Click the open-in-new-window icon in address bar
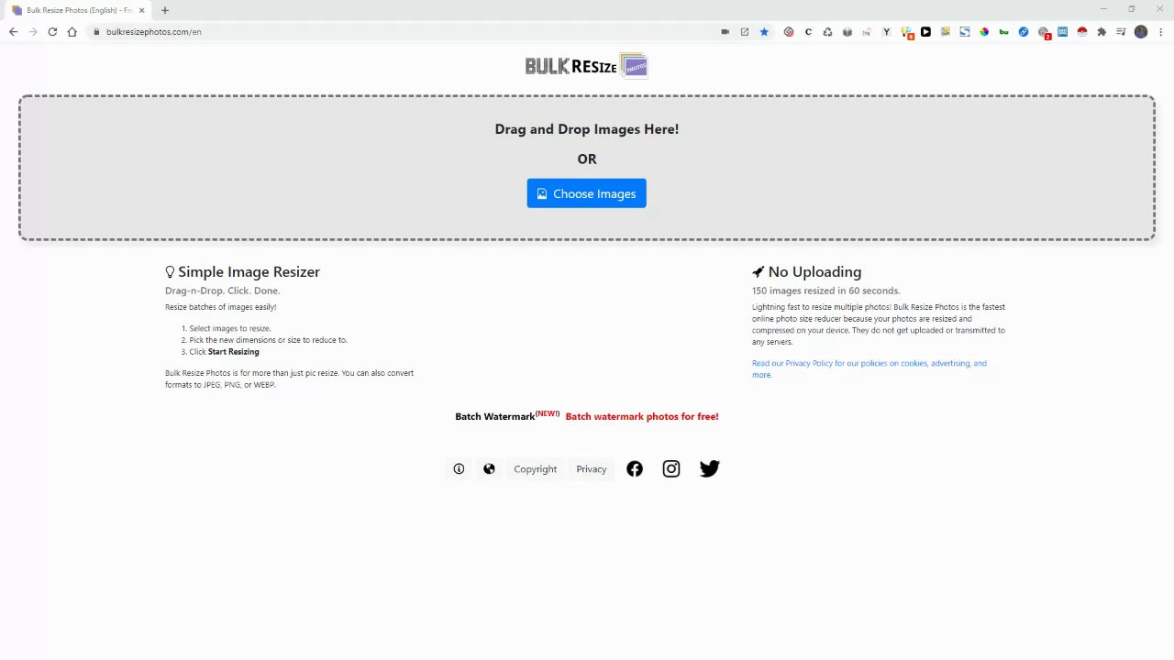Image resolution: width=1174 pixels, height=660 pixels. [744, 31]
